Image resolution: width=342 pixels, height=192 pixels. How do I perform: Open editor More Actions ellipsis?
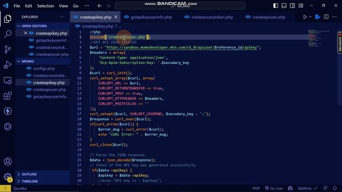[335, 17]
